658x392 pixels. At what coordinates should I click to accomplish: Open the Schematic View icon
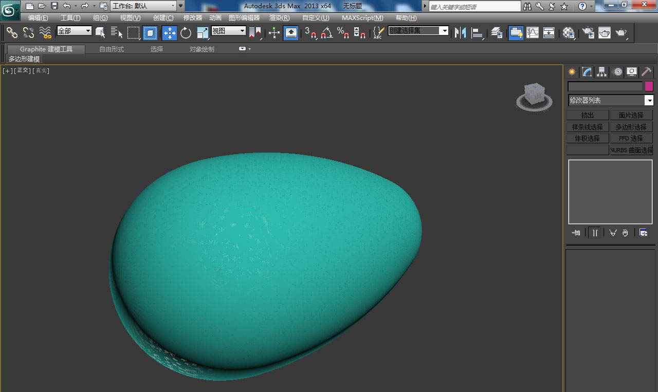click(x=549, y=33)
